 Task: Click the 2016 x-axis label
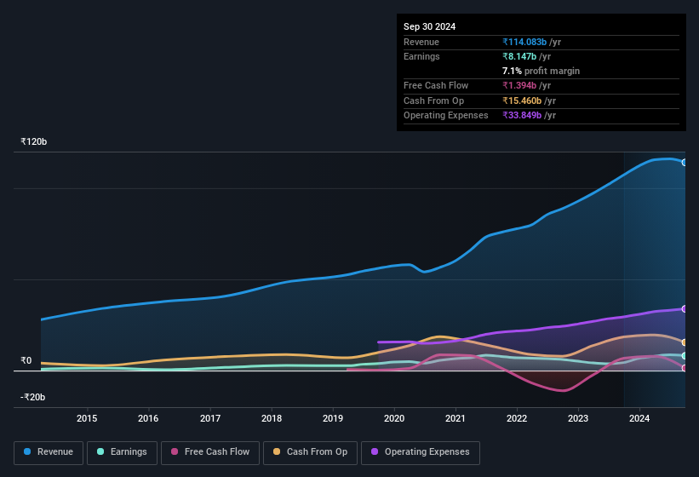[148, 418]
